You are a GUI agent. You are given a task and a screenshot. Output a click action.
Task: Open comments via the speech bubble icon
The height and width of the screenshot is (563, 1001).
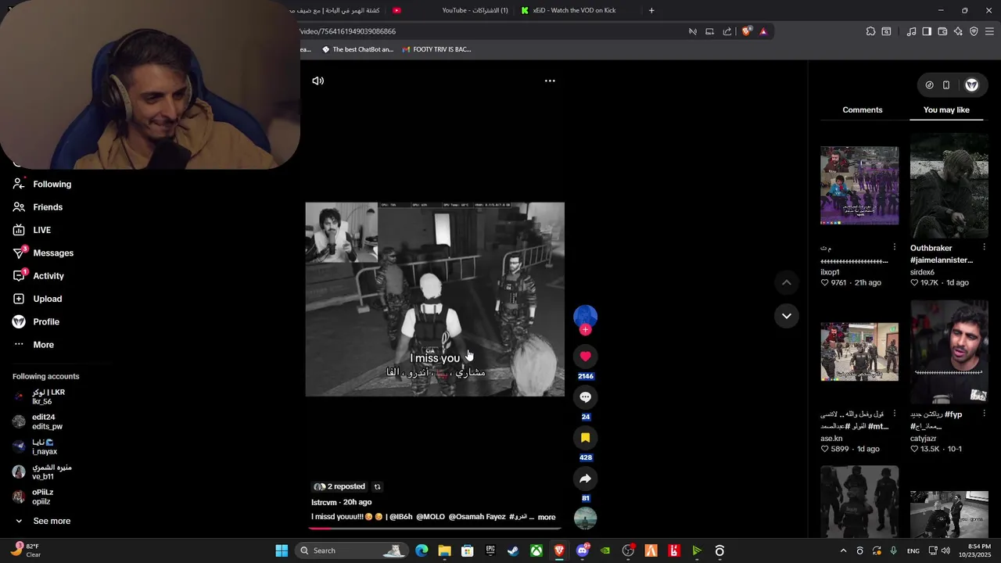click(585, 397)
